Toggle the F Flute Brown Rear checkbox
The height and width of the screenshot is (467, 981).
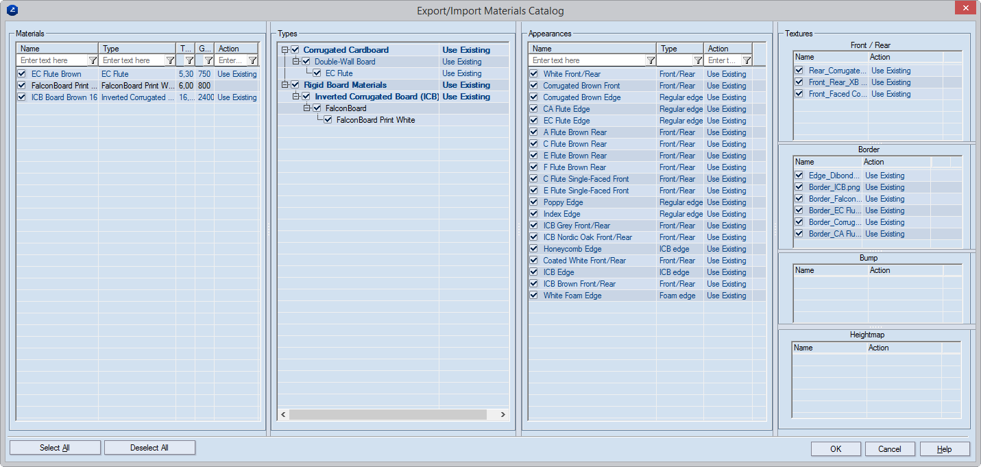[533, 167]
